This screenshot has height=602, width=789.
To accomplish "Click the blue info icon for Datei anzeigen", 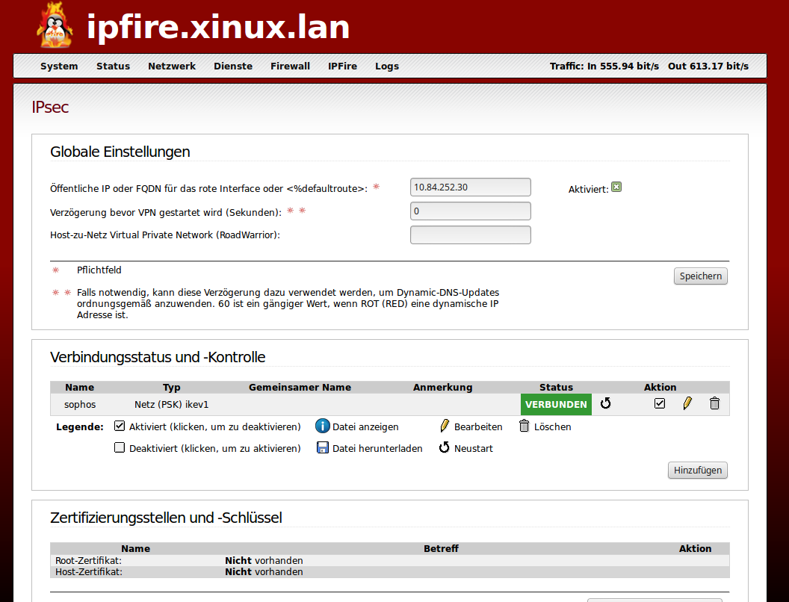I will click(323, 426).
